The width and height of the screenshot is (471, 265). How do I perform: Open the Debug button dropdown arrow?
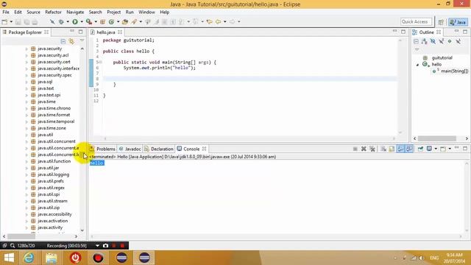pos(68,21)
